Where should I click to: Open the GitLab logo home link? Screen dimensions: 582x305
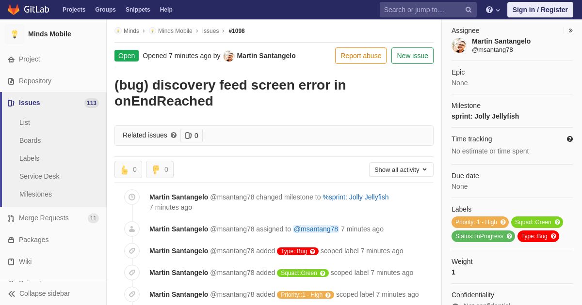tap(28, 10)
